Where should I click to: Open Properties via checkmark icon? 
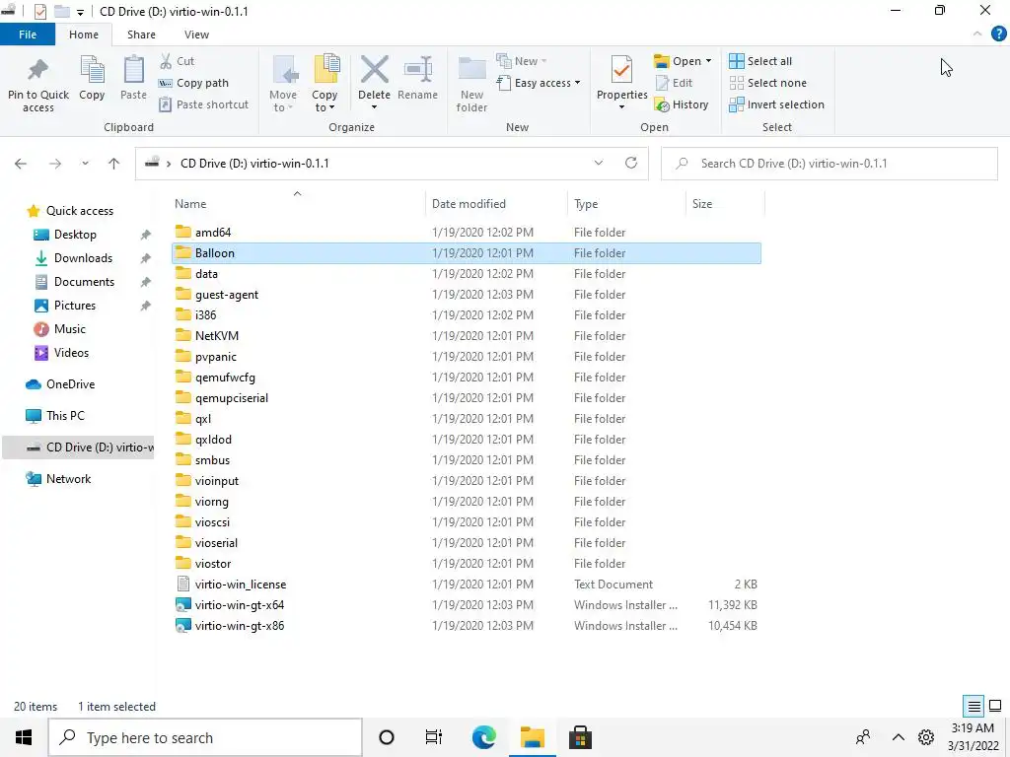[x=621, y=70]
